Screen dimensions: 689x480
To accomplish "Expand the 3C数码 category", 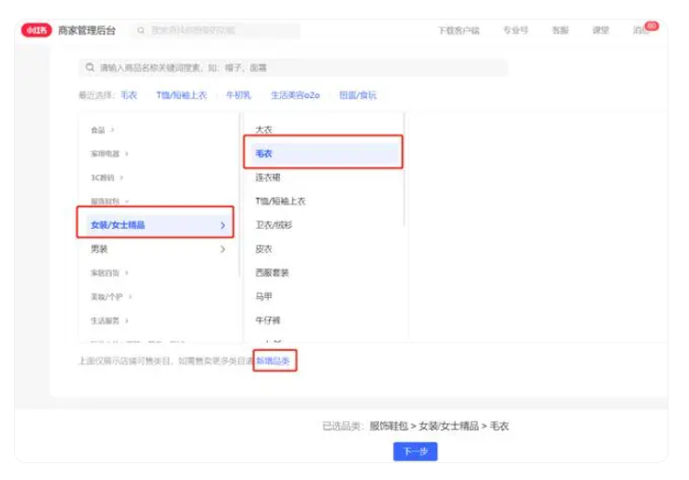I will [107, 177].
